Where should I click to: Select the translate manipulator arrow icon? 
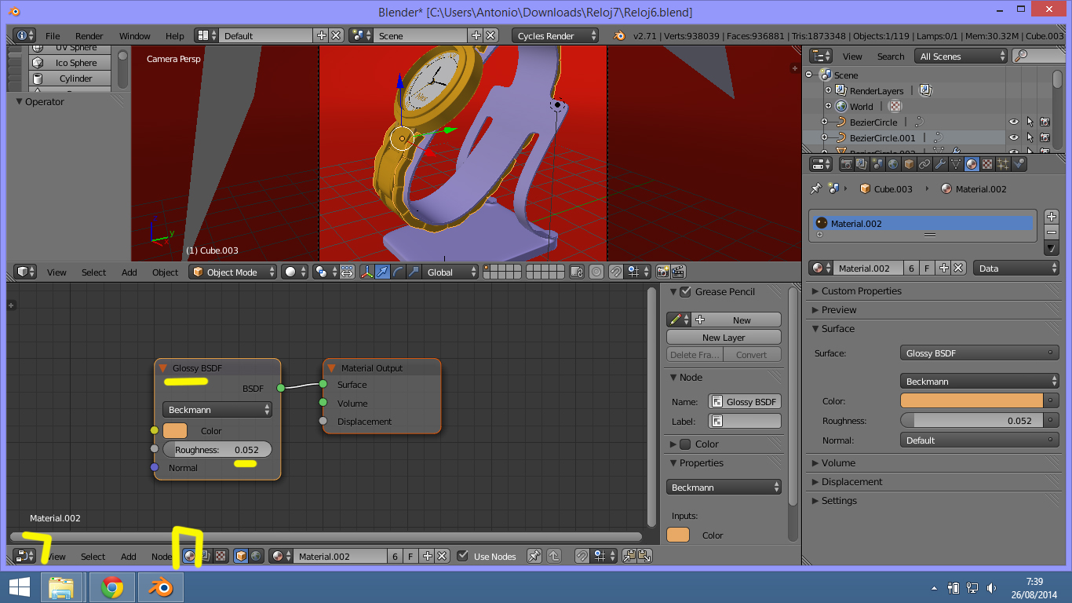pyautogui.click(x=382, y=272)
